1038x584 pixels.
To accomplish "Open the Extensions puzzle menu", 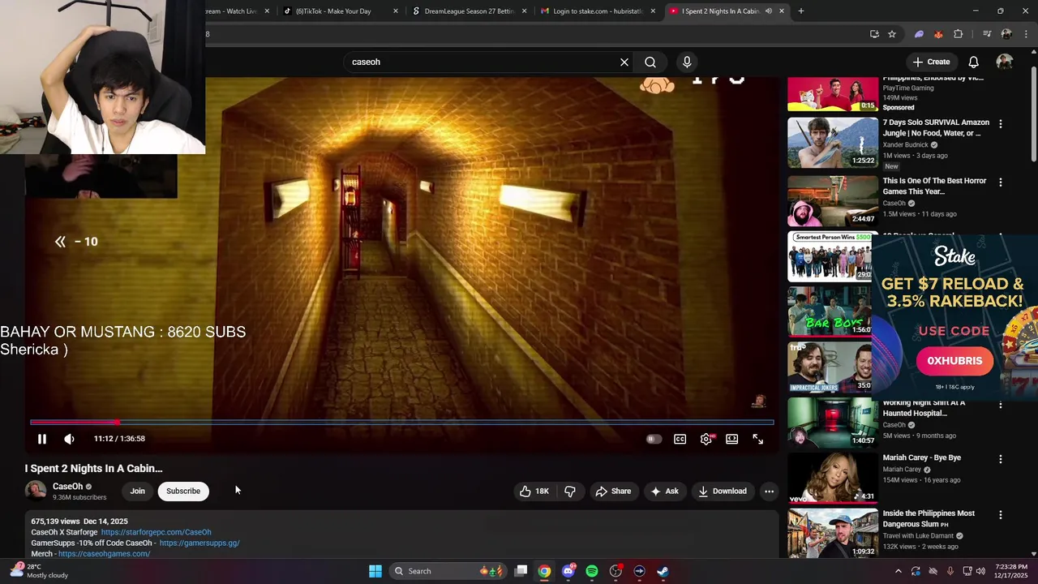I will pos(959,34).
